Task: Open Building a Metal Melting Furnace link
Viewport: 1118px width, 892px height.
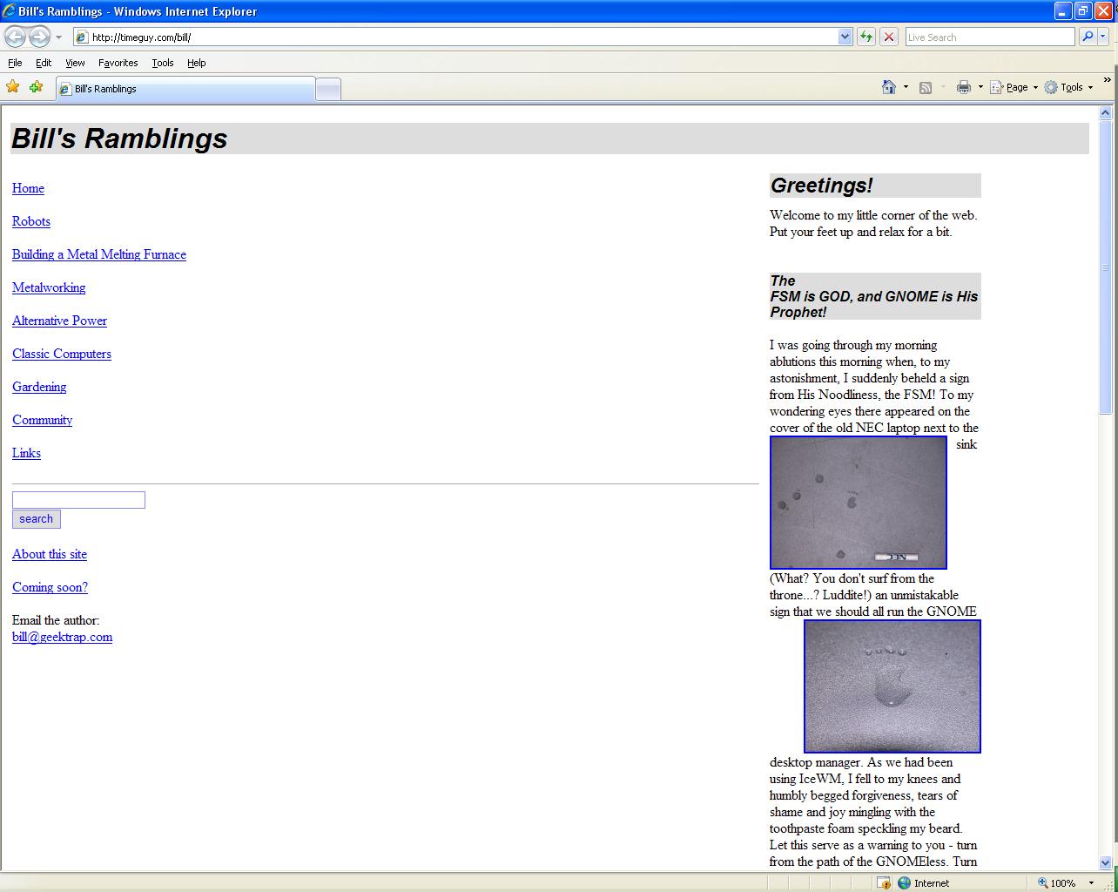Action: [99, 254]
